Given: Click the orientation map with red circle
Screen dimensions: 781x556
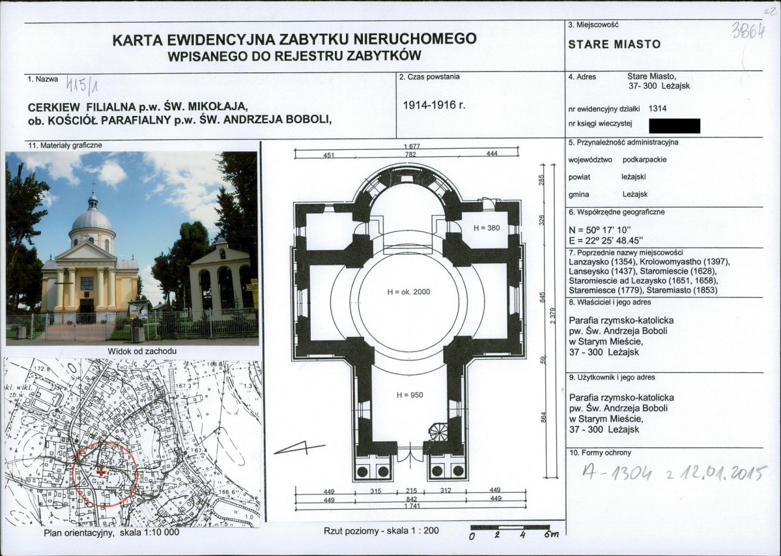Looking at the screenshot, I should pos(132,443).
